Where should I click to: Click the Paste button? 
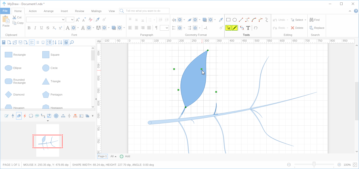pos(6,21)
